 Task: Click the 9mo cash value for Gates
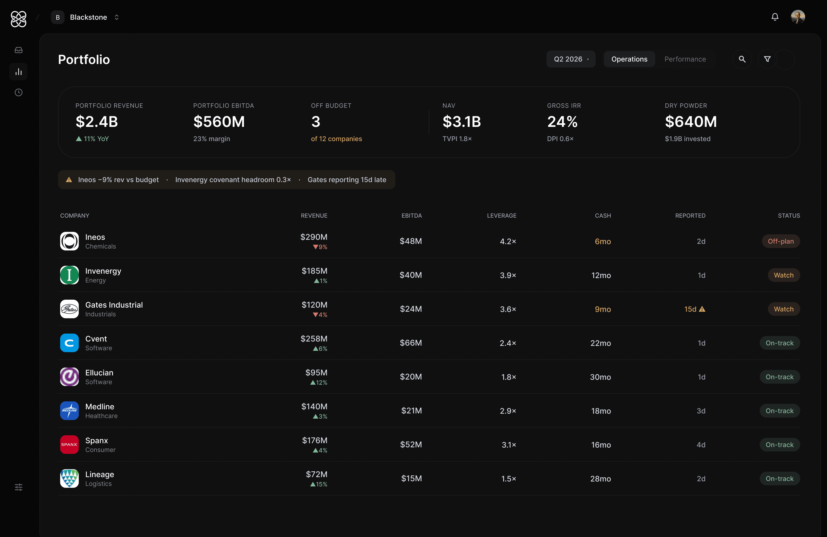[x=602, y=310]
